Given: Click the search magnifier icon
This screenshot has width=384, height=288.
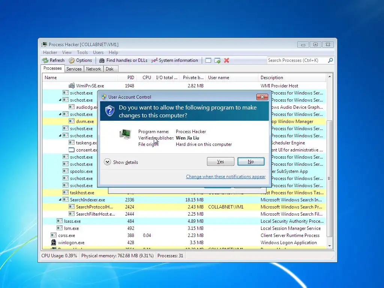Looking at the screenshot, I should point(330,60).
